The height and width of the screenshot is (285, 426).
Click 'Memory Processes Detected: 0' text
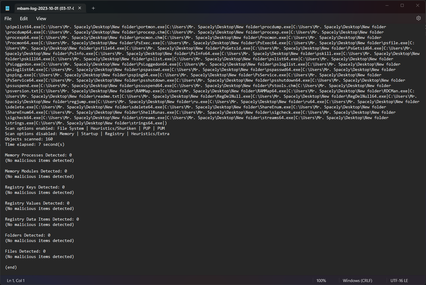pos(38,155)
